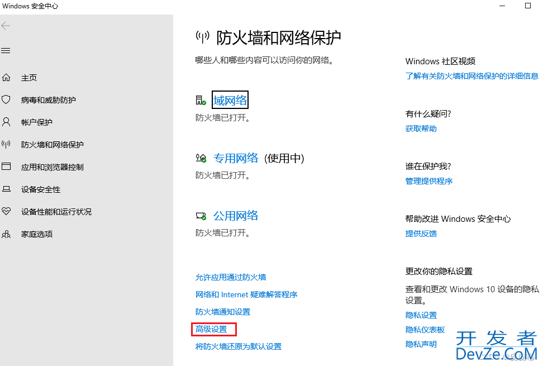The height and width of the screenshot is (366, 543).
Task: Open the 隐私声明 link
Action: click(x=421, y=345)
